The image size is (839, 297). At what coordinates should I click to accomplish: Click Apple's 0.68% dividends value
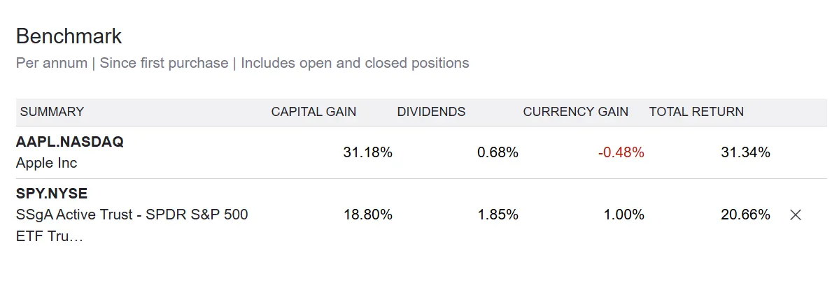click(498, 152)
